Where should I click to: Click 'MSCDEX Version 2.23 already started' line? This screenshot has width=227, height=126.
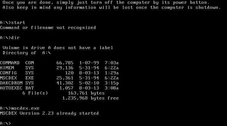[49, 113]
